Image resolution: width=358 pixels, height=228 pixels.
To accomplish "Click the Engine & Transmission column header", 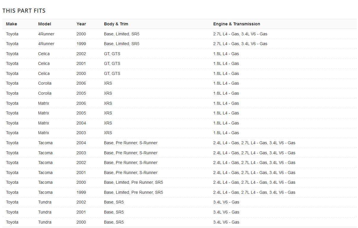I will pos(237,24).
